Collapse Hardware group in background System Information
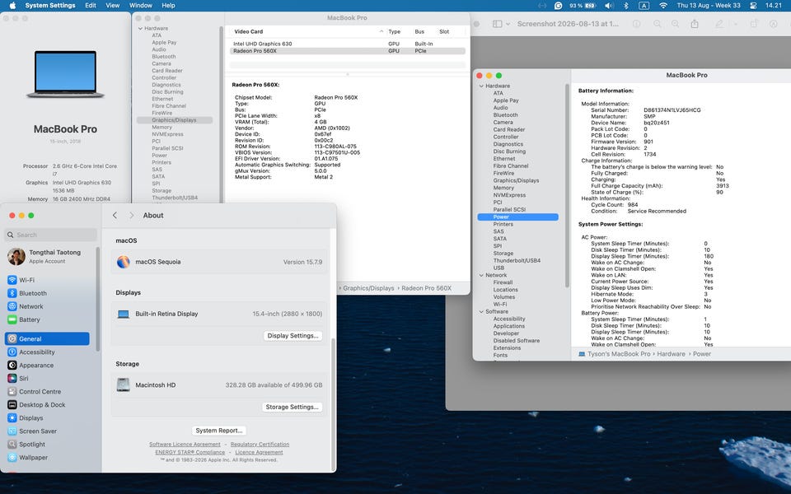Screen dimensions: 791x494 click(140, 29)
